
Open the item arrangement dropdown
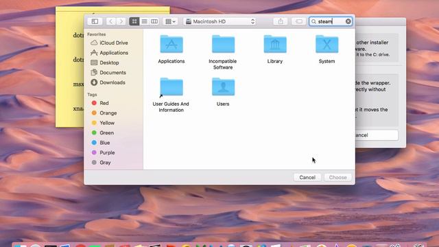point(170,21)
